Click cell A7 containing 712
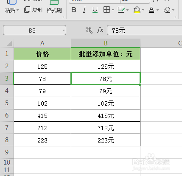Image resolution: width=182 pixels, height=176 pixels. (42, 128)
